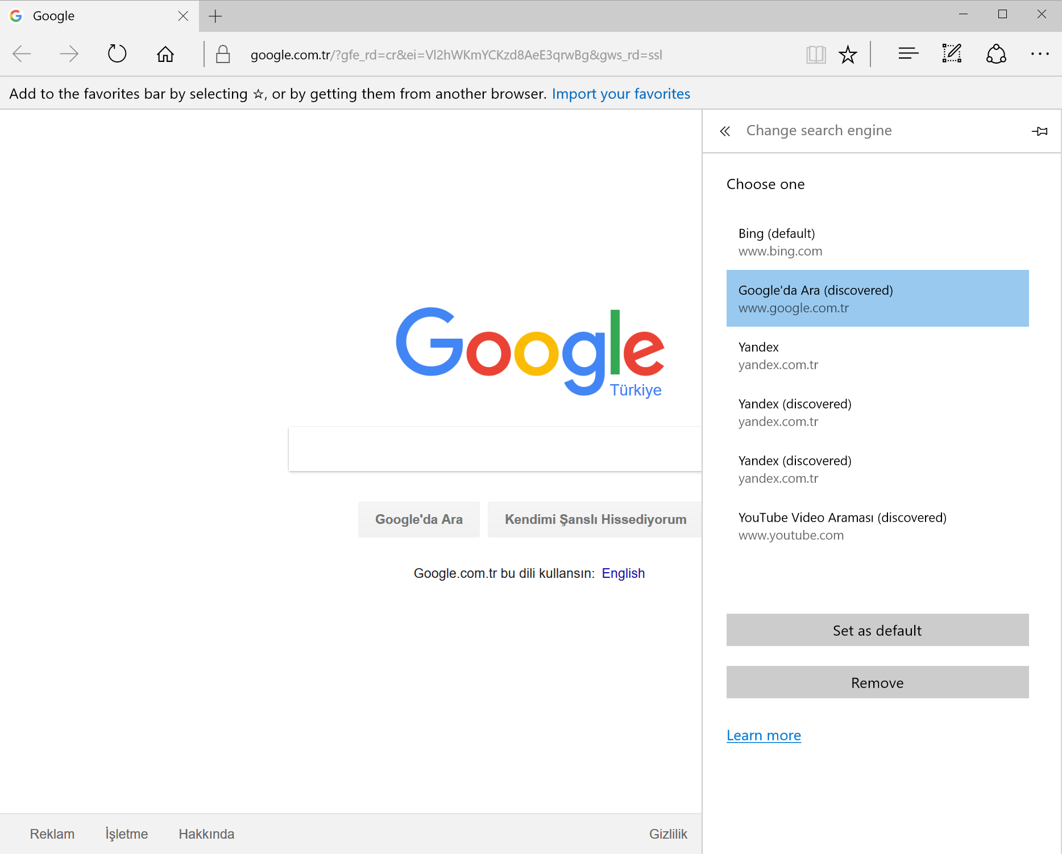The image size is (1062, 854).
Task: Select the Google tab
Action: click(99, 16)
